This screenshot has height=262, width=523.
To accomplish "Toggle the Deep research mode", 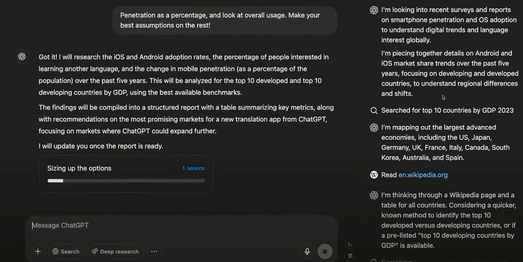I will pyautogui.click(x=115, y=252).
